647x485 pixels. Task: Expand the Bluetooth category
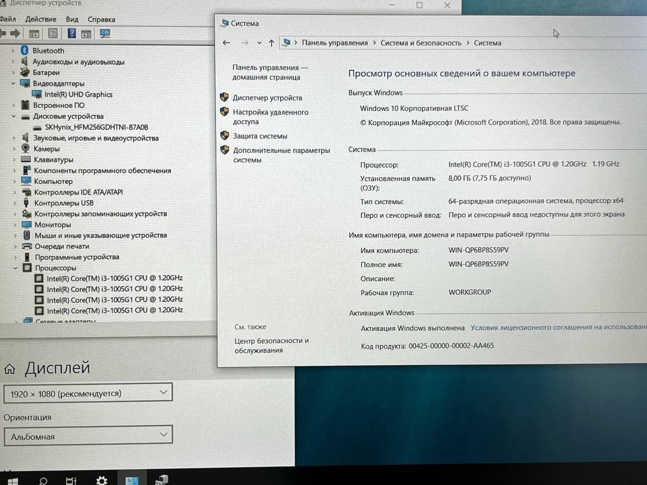13,51
